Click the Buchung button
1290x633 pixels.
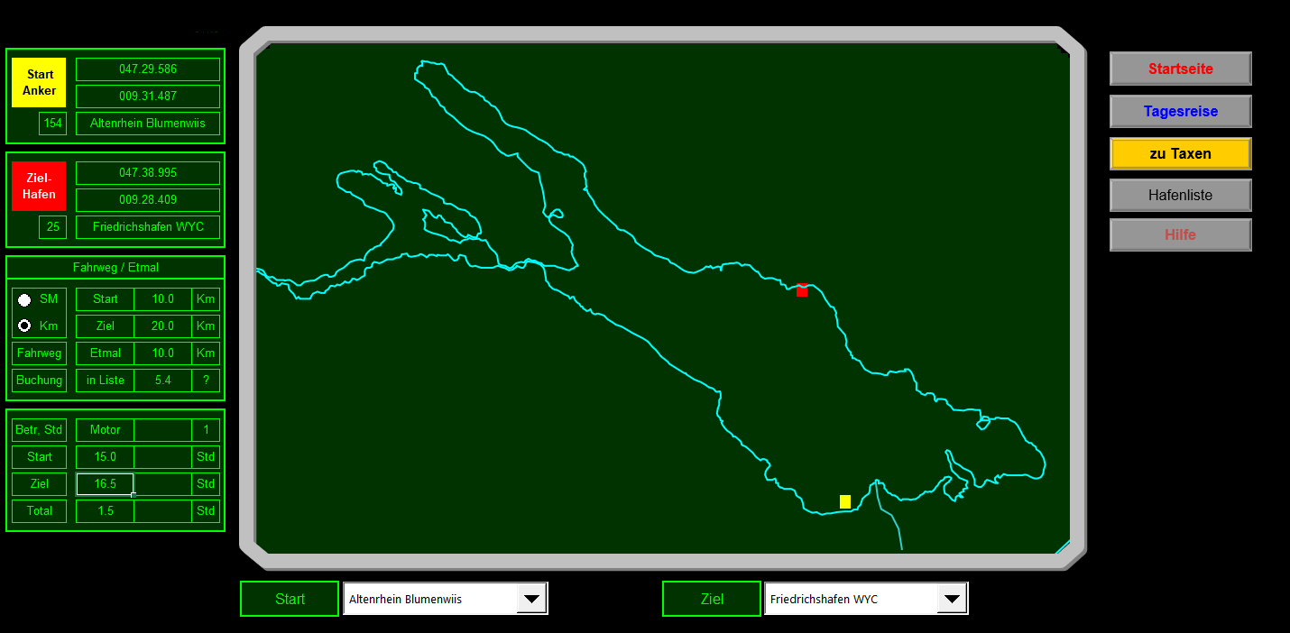[40, 380]
